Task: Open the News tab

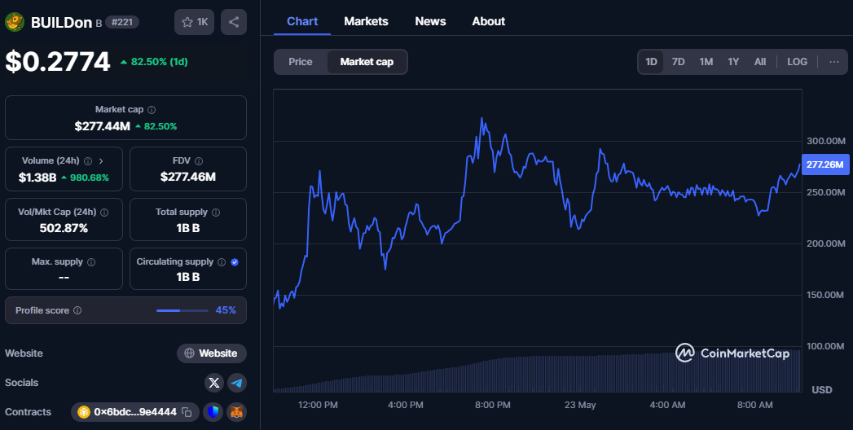Action: [430, 21]
